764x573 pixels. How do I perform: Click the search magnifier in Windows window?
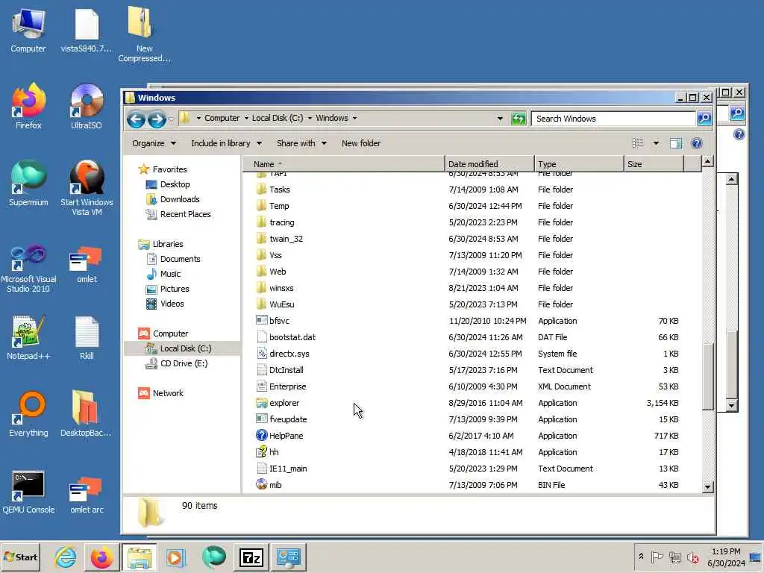(704, 119)
